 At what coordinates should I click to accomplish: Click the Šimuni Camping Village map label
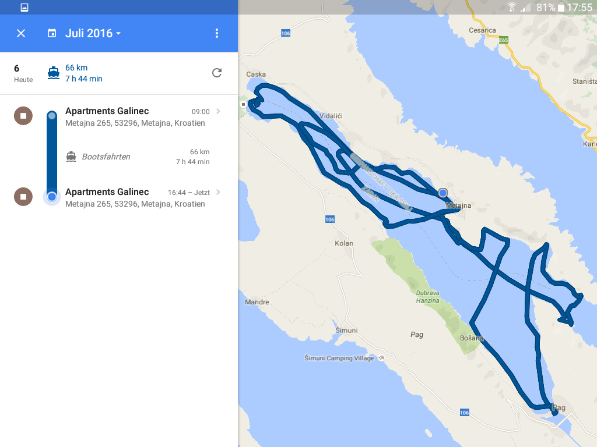point(339,359)
